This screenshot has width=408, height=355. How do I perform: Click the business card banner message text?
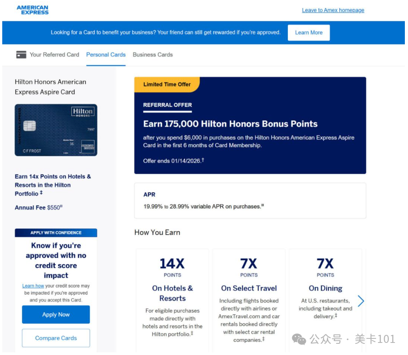(x=165, y=33)
